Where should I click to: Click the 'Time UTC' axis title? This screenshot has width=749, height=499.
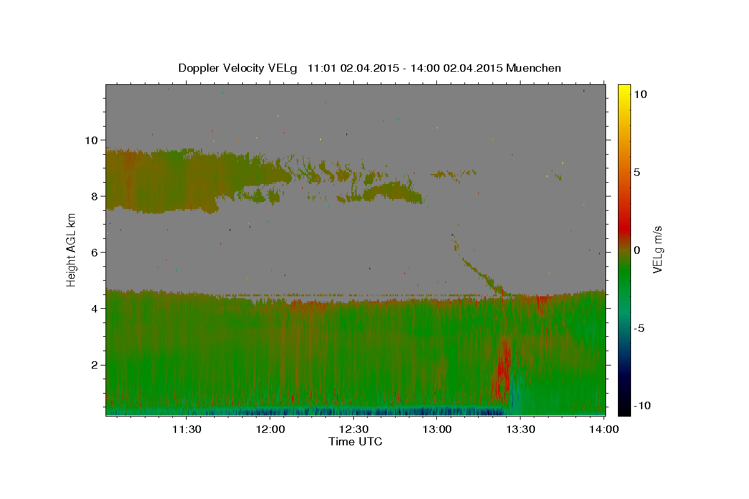click(x=355, y=442)
